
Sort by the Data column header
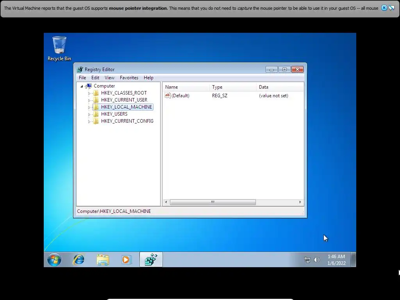coord(280,87)
